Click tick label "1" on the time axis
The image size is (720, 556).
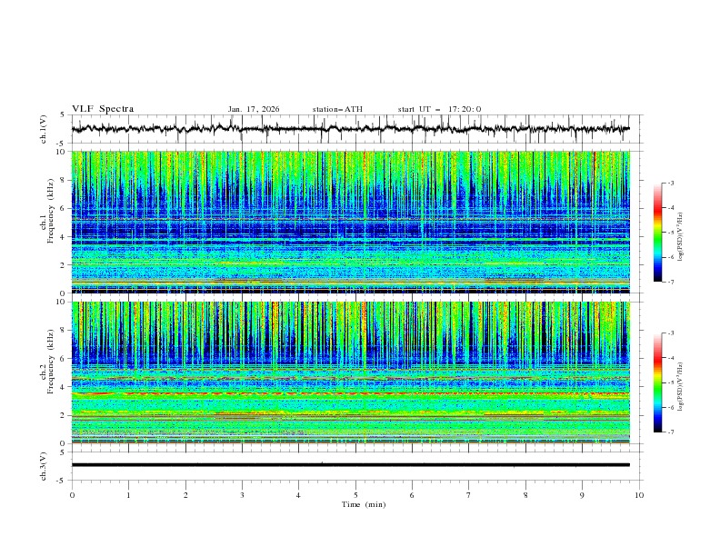tap(128, 495)
